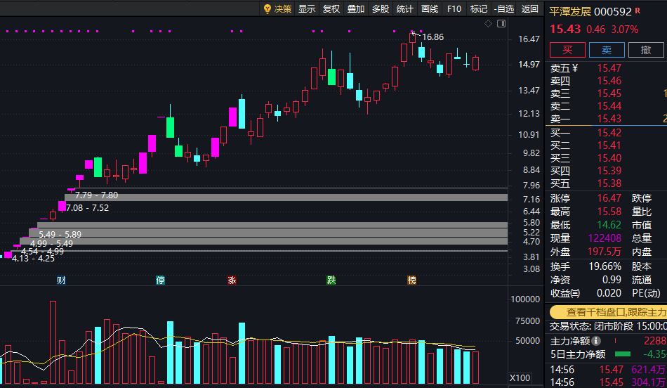This screenshot has width=667, height=388.
Task: Open the 复权 adjustment menu
Action: point(331,9)
